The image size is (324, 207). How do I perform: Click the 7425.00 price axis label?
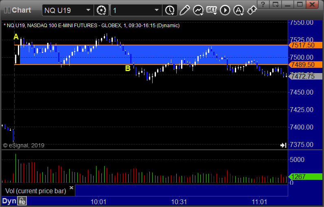pos(302,110)
